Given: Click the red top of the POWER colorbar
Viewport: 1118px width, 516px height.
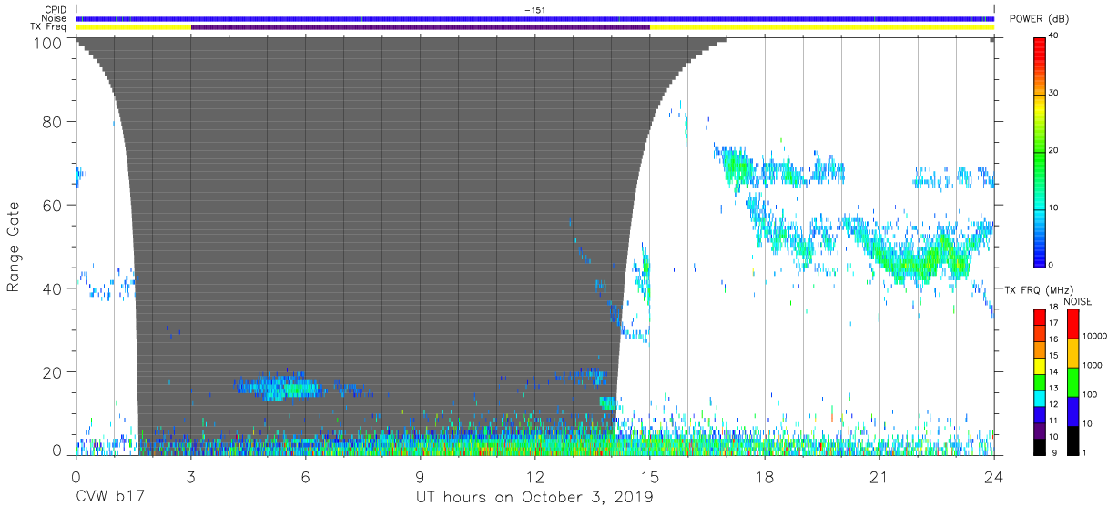Looking at the screenshot, I should 1040,51.
